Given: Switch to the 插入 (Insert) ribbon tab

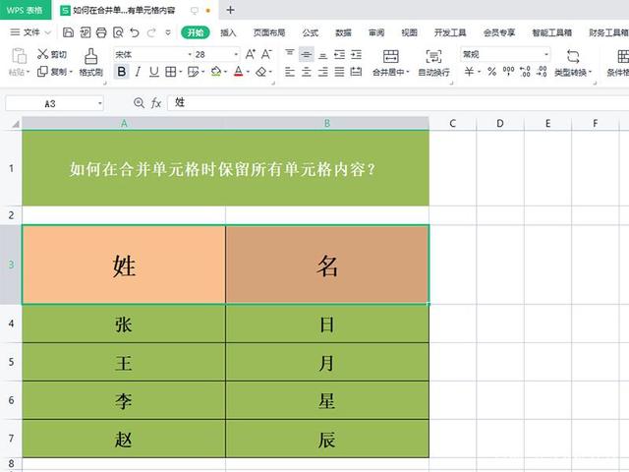Looking at the screenshot, I should (228, 32).
